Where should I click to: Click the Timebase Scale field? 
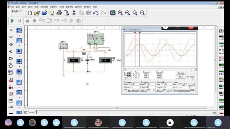[134, 84]
